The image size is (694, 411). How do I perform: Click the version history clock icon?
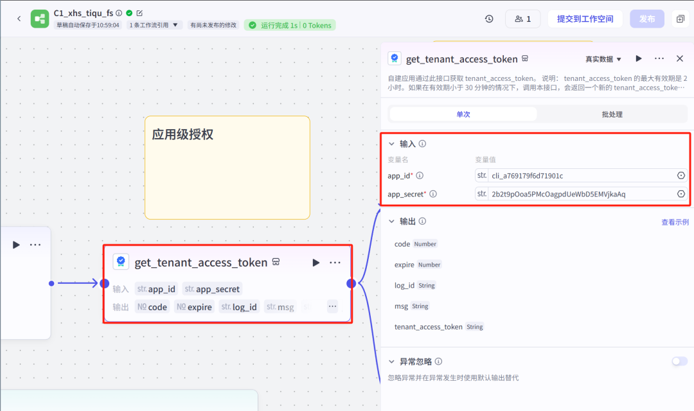pos(489,19)
